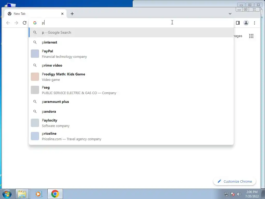
Task: Open the side panel icon
Action: click(x=238, y=23)
